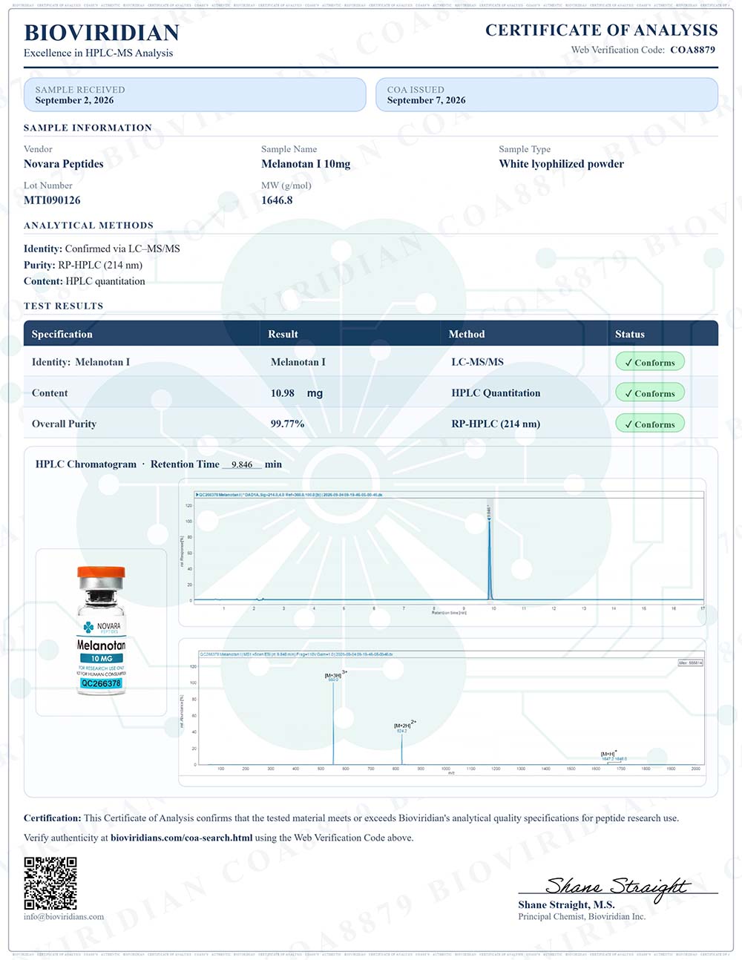This screenshot has height=960, width=742.
Task: Click the QR code for verification
Action: (50, 883)
